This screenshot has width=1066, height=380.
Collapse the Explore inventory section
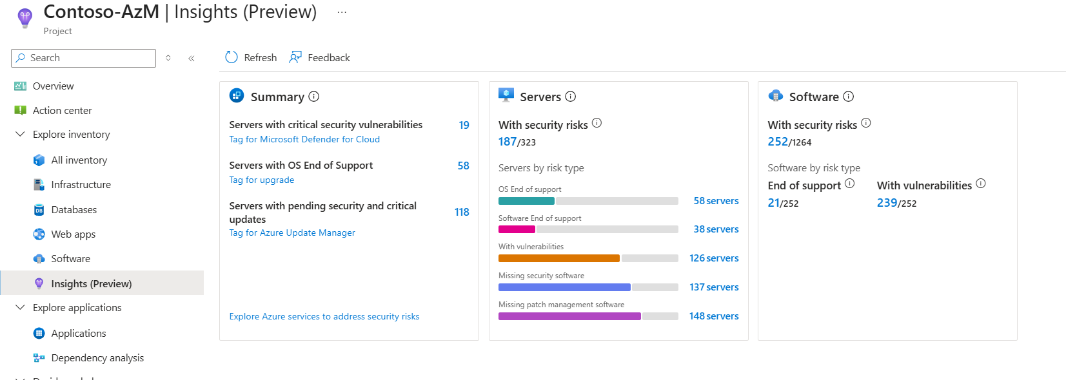point(20,134)
